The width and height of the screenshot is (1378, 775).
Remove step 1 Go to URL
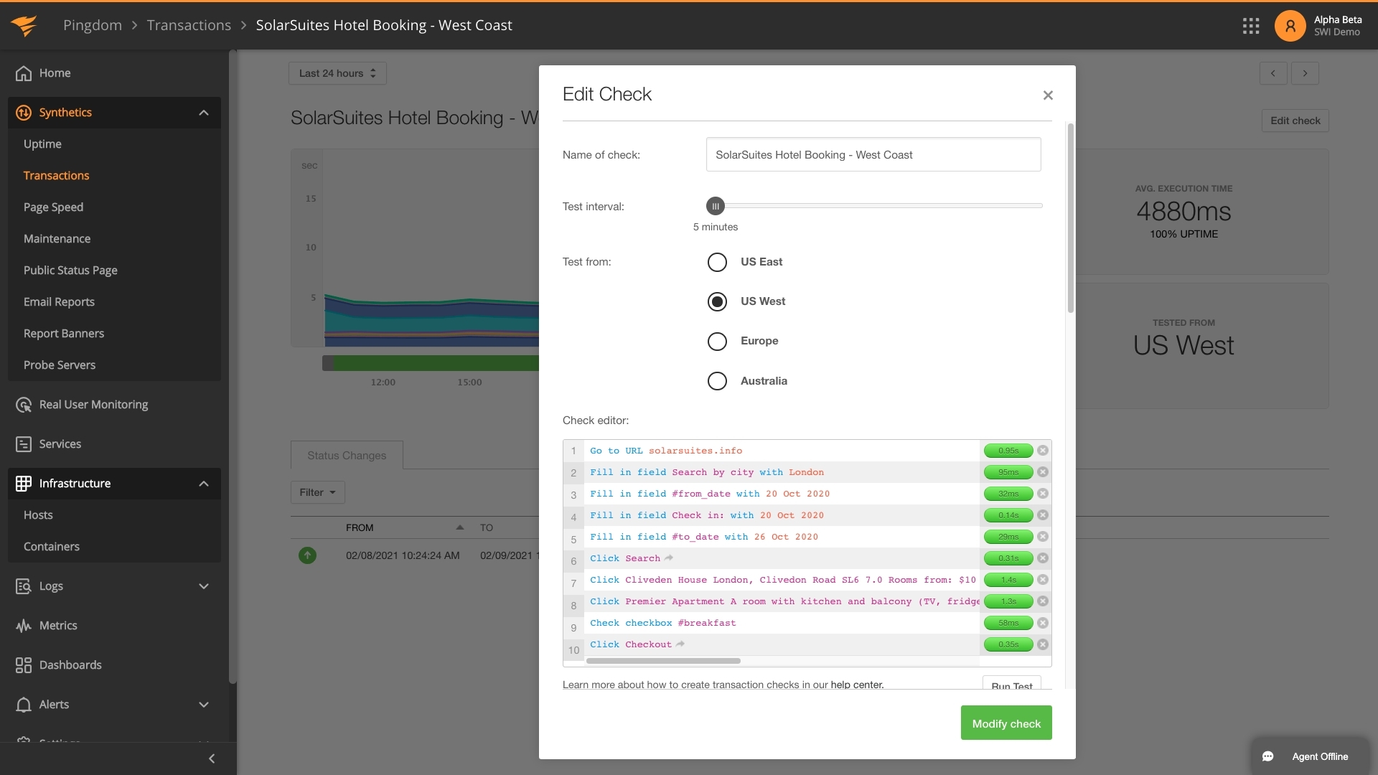1043,451
